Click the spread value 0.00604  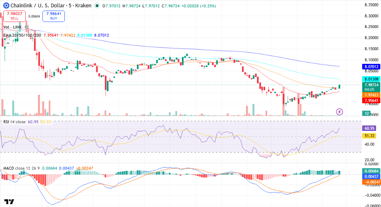click(34, 16)
